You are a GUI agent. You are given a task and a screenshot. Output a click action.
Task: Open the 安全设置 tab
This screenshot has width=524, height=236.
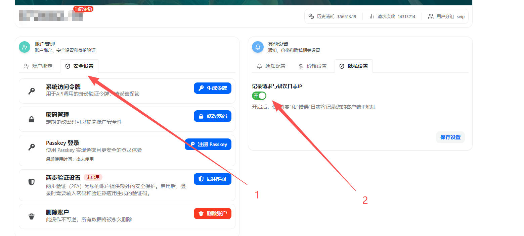click(x=79, y=66)
